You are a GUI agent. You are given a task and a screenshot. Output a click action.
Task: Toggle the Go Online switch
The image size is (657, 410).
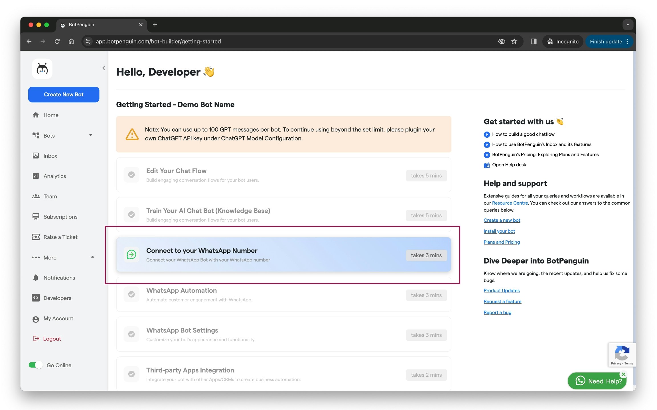pos(36,365)
